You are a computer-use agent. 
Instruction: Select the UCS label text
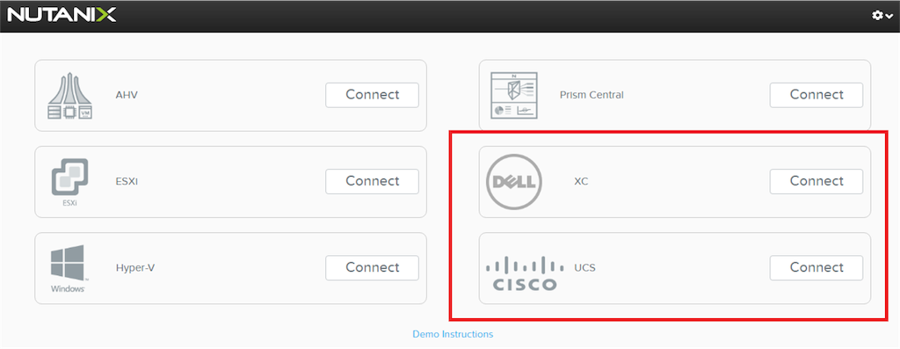[584, 268]
